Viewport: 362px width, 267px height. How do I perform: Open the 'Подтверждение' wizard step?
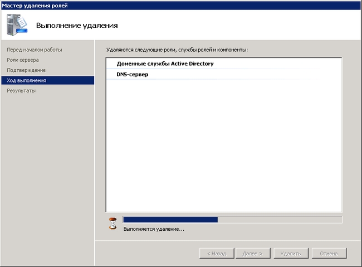26,70
